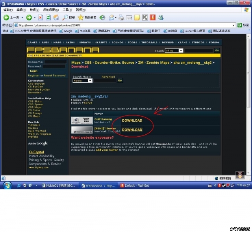The image size is (252, 232).
Task: Click the yellow note toolbar icon
Action: click(x=137, y=17)
